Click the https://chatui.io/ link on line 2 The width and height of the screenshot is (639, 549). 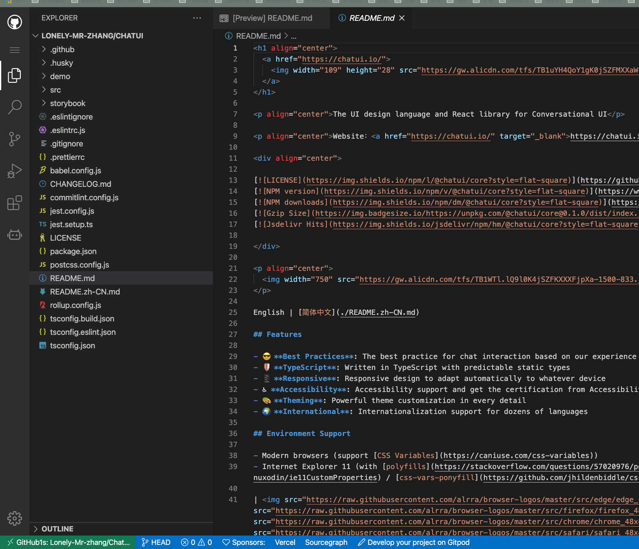[x=342, y=59]
